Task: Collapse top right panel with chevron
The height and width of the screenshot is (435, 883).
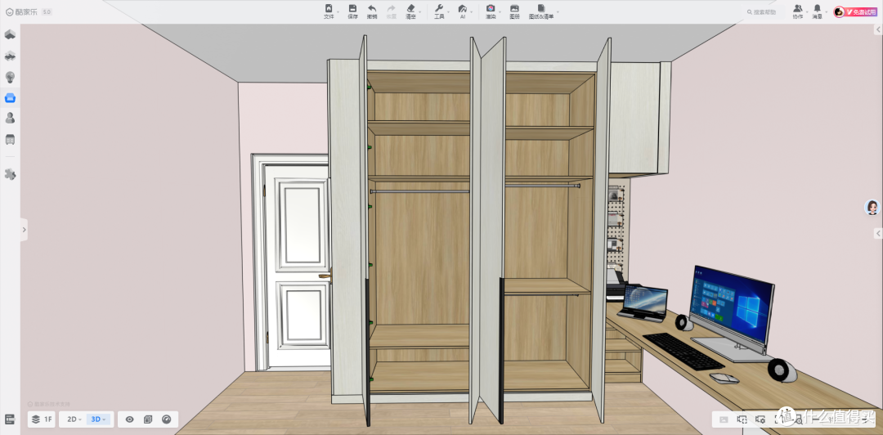Action: click(878, 29)
